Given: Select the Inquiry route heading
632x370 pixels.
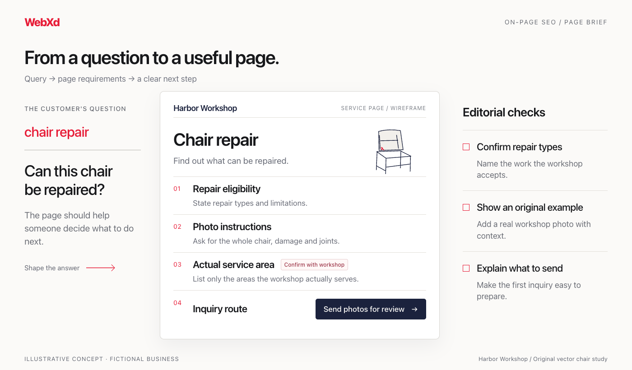Looking at the screenshot, I should pos(220,309).
